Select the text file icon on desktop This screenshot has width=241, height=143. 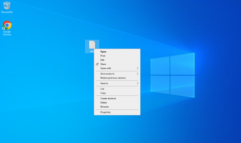click(92, 45)
